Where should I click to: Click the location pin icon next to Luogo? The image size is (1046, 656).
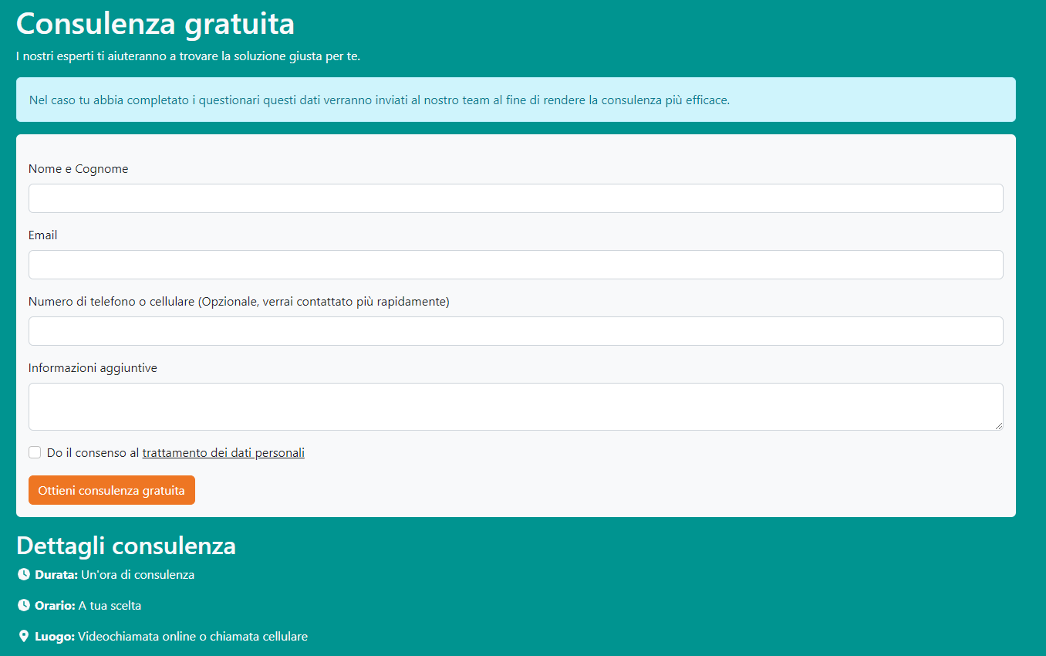coord(24,636)
